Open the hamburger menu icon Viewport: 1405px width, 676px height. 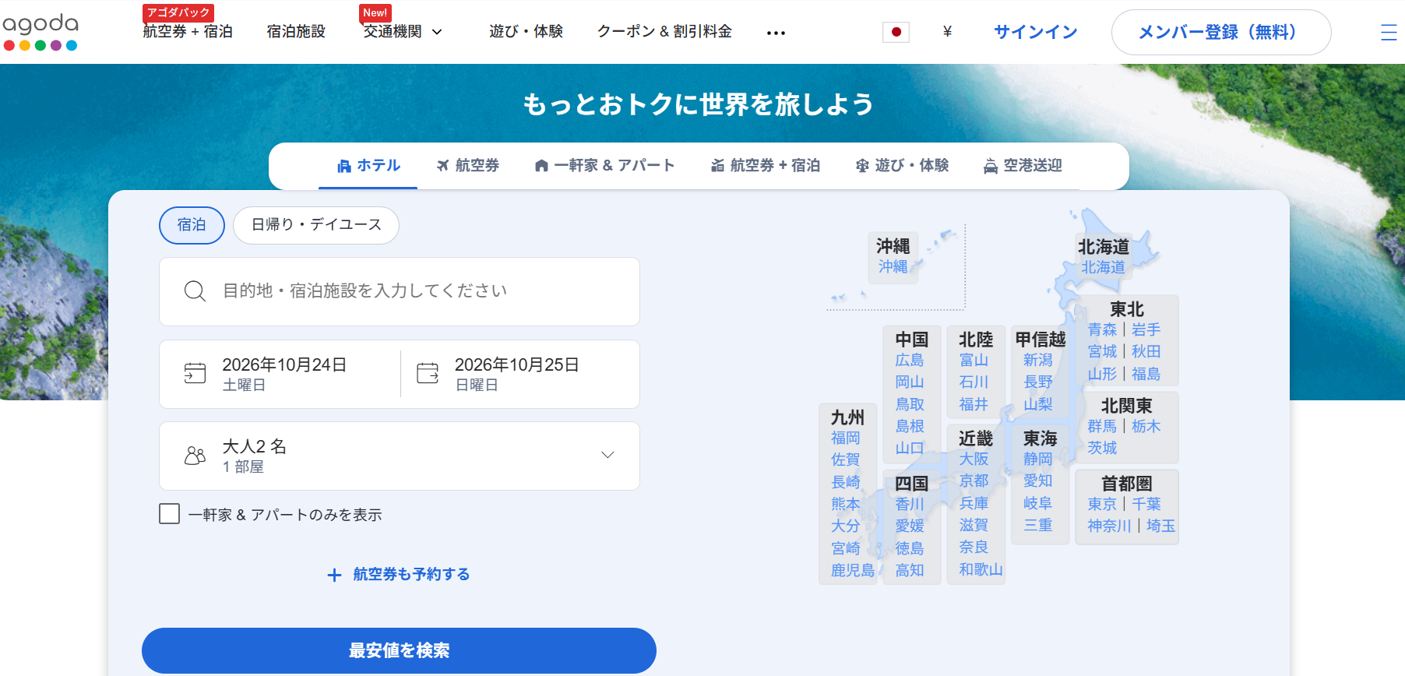[x=1389, y=32]
